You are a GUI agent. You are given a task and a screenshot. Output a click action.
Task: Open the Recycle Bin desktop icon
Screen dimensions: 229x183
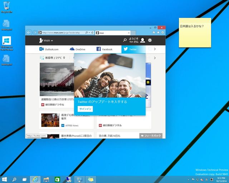6,7
